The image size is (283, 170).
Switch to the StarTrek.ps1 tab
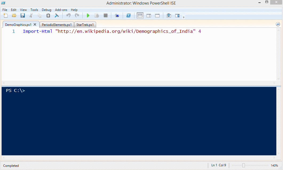point(85,25)
